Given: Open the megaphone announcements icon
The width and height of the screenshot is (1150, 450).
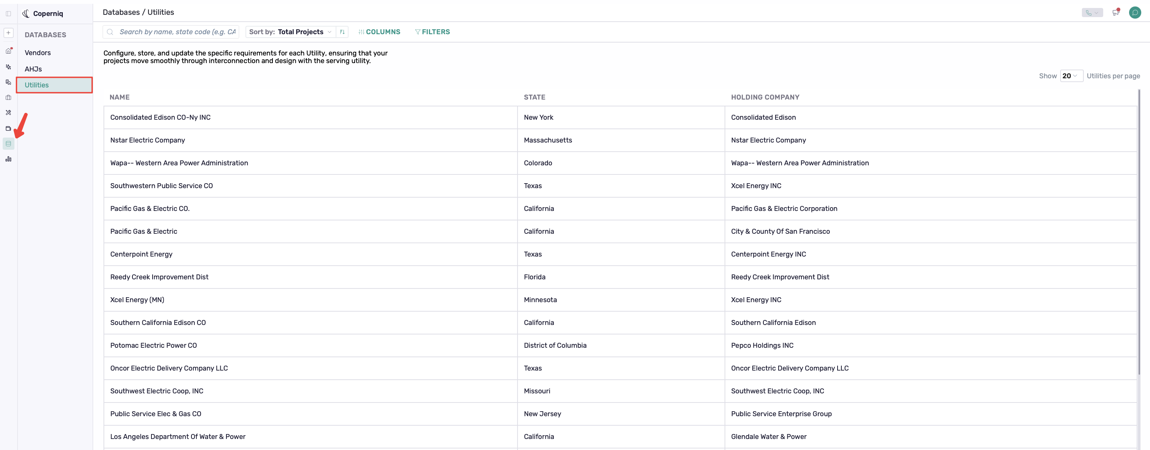Looking at the screenshot, I should pyautogui.click(x=1116, y=13).
